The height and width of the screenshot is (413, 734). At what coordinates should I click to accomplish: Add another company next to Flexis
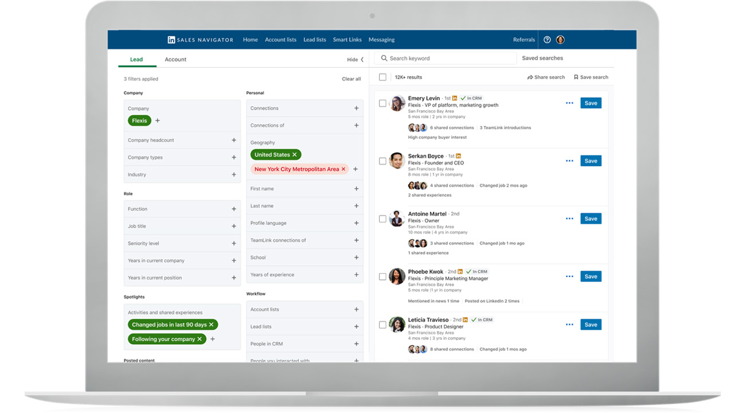click(158, 120)
